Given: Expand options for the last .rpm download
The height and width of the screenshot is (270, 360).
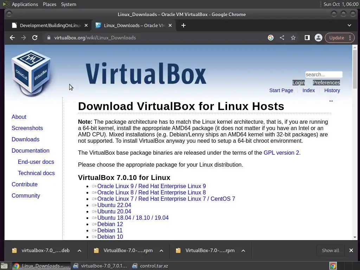Looking at the screenshot, I should click(x=243, y=250).
